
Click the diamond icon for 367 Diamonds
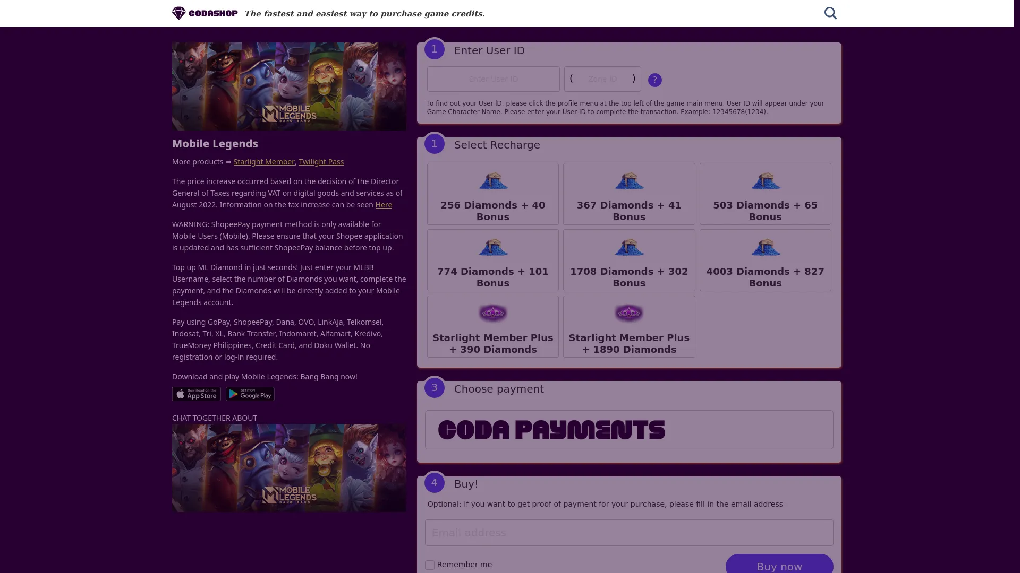click(x=629, y=181)
